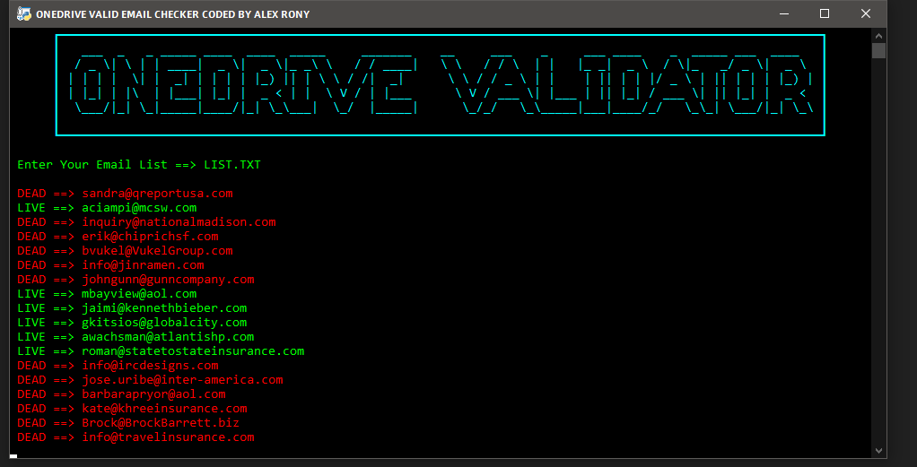Screen dimensions: 917x467
Task: Click roman@statetostateinsurance.com entry
Action: (161, 350)
